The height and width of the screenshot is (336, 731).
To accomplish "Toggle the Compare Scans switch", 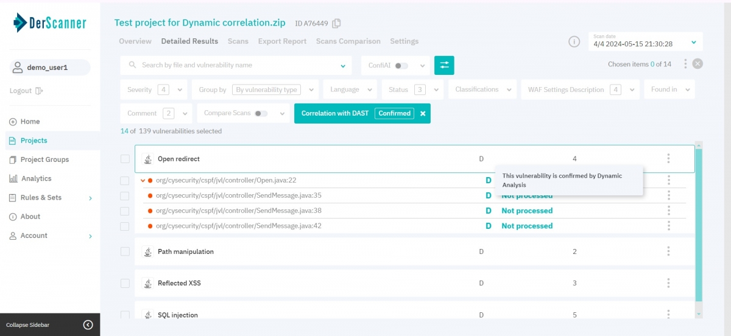I will (x=261, y=113).
